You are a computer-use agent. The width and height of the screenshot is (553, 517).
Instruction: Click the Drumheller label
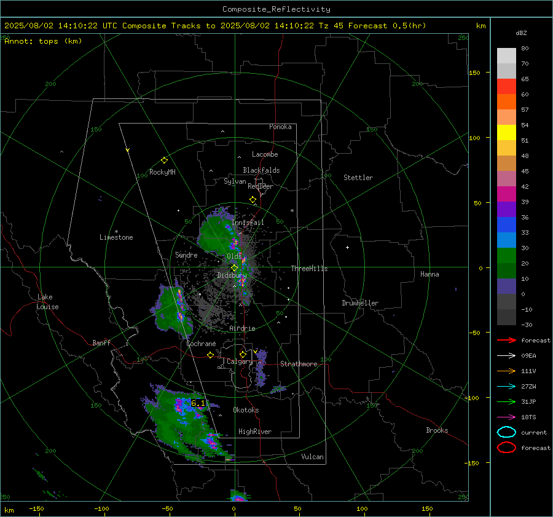[360, 303]
